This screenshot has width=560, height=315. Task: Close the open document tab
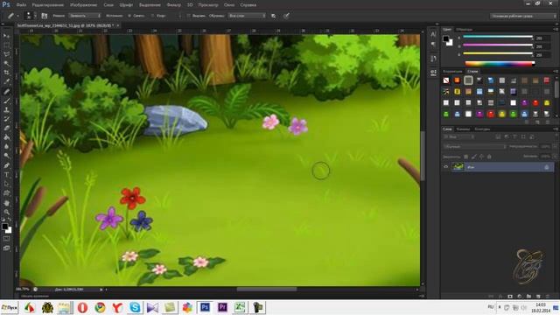pos(117,25)
